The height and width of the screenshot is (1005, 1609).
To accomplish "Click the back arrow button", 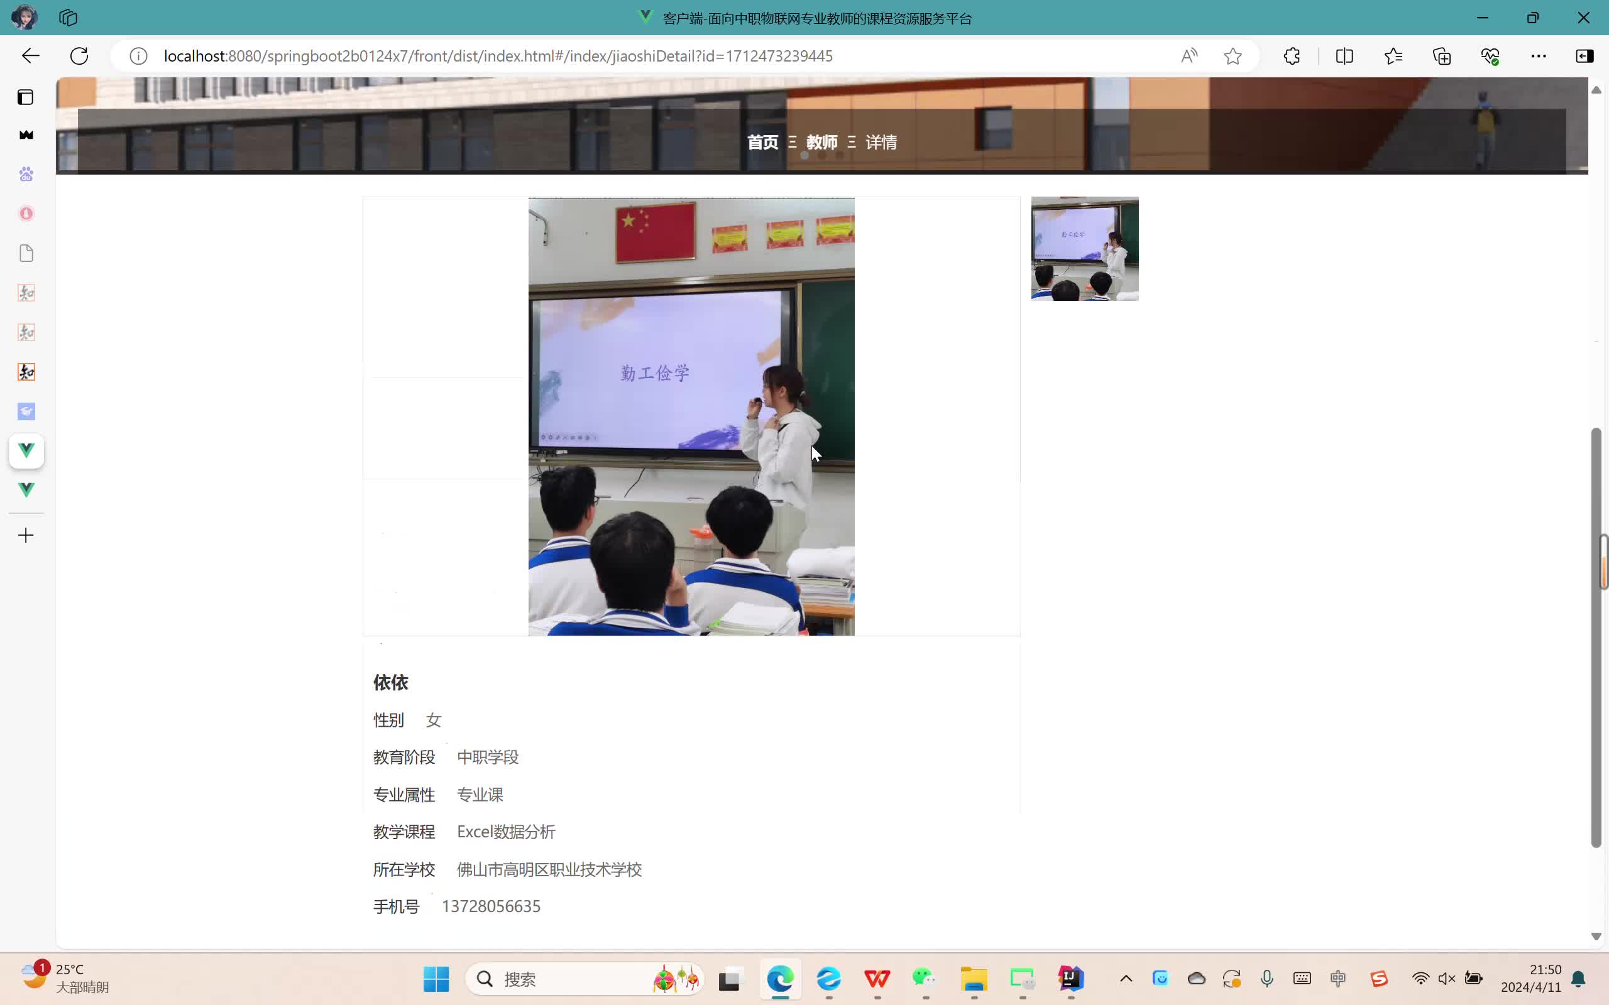I will click(31, 56).
